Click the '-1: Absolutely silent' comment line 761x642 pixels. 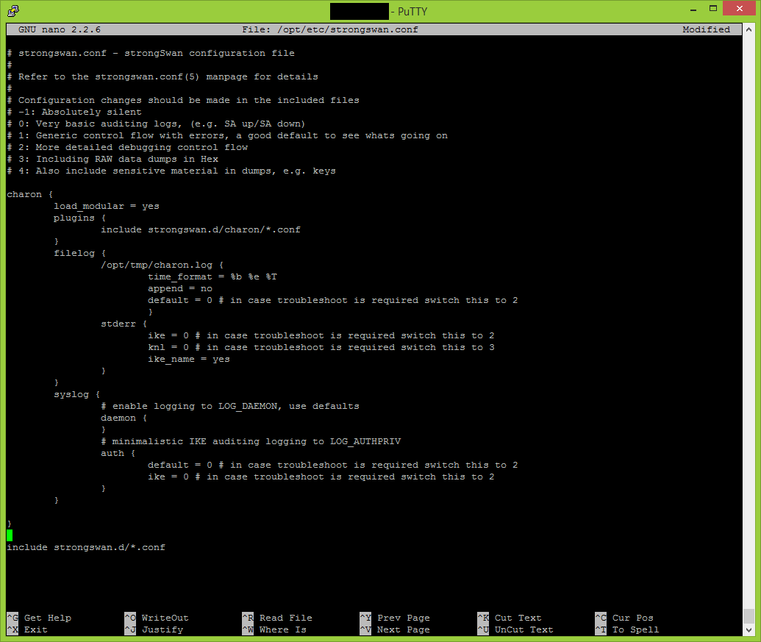coord(74,112)
